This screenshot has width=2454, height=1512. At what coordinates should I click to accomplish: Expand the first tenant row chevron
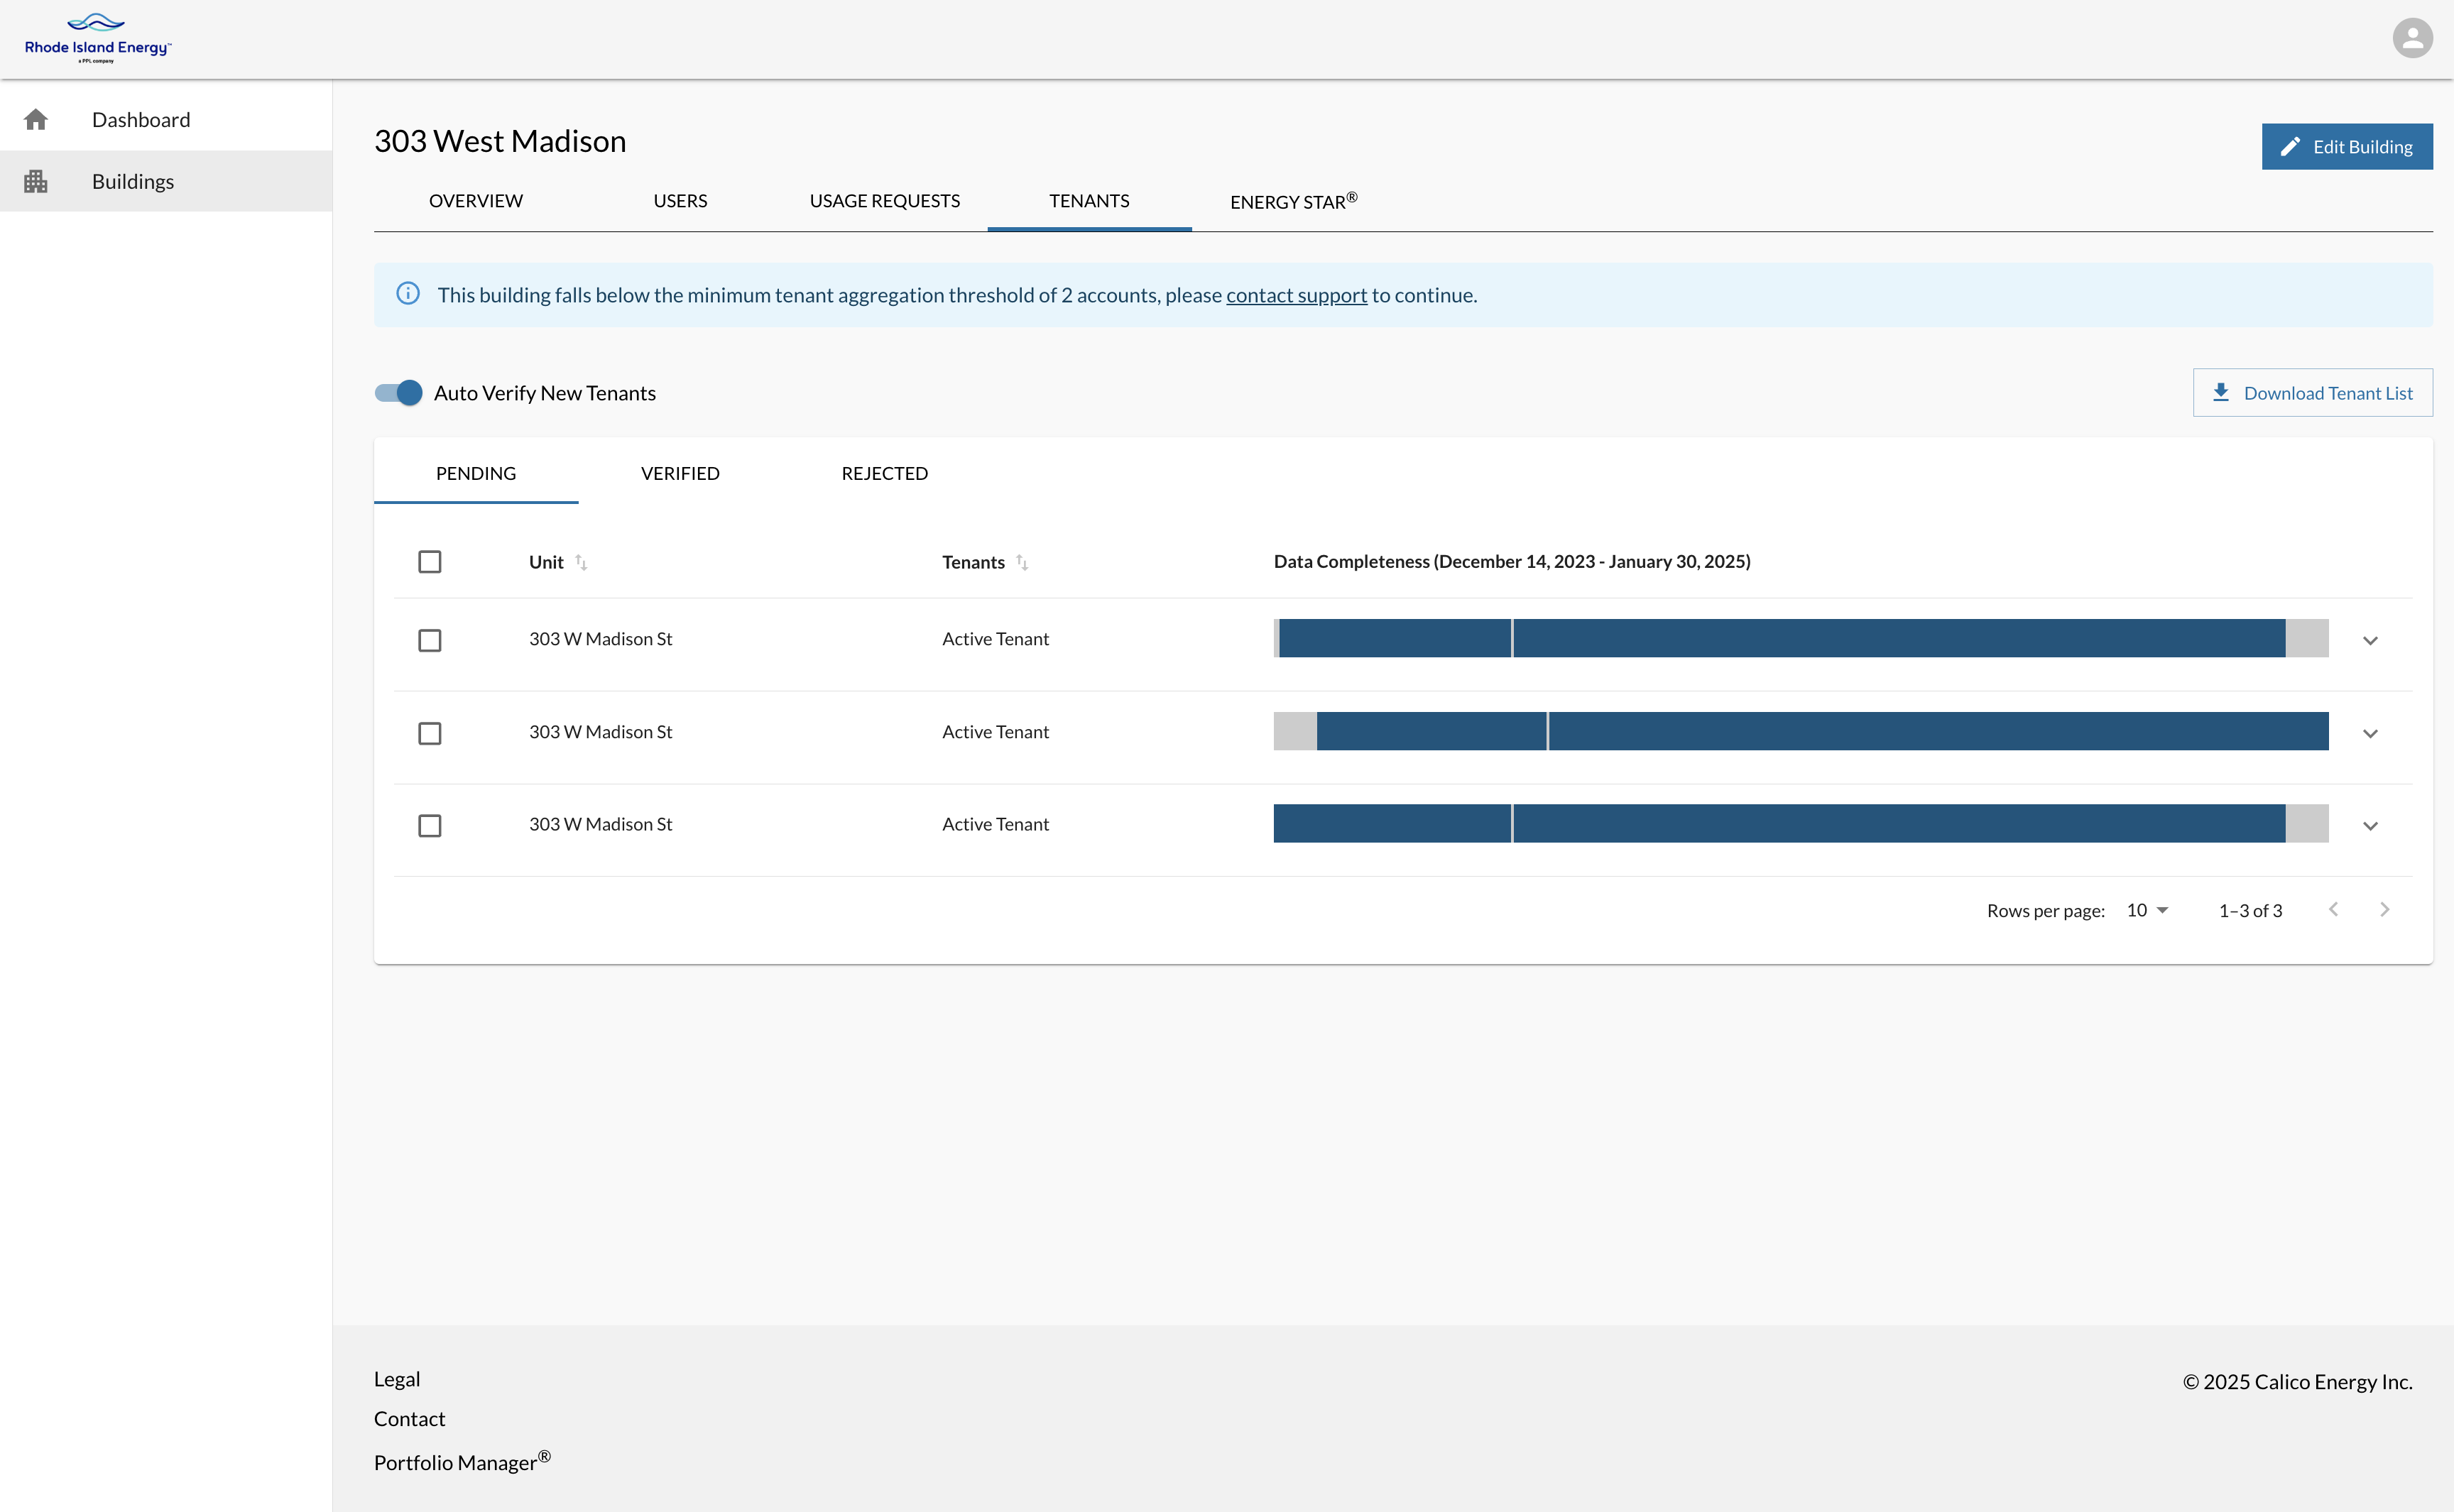tap(2369, 641)
